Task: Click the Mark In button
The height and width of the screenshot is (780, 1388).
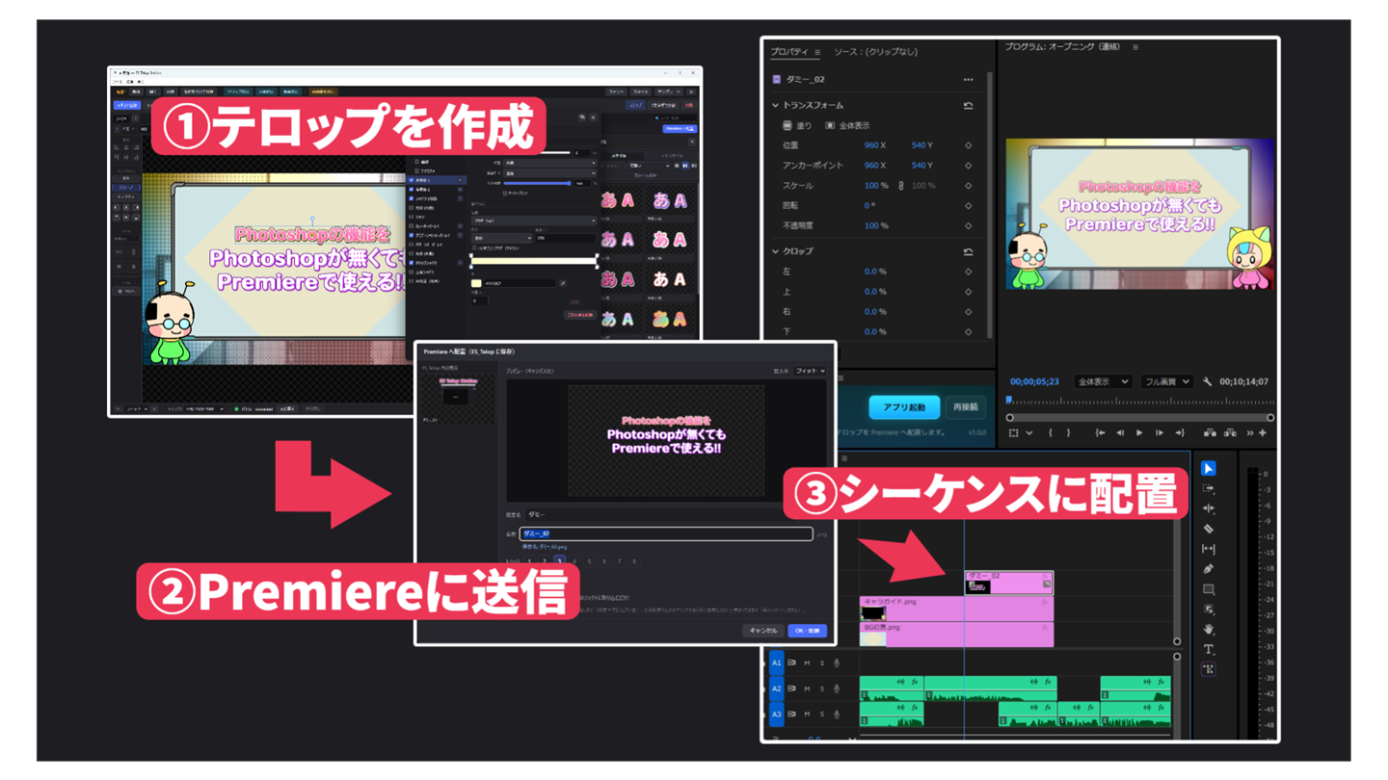Action: 1051,433
